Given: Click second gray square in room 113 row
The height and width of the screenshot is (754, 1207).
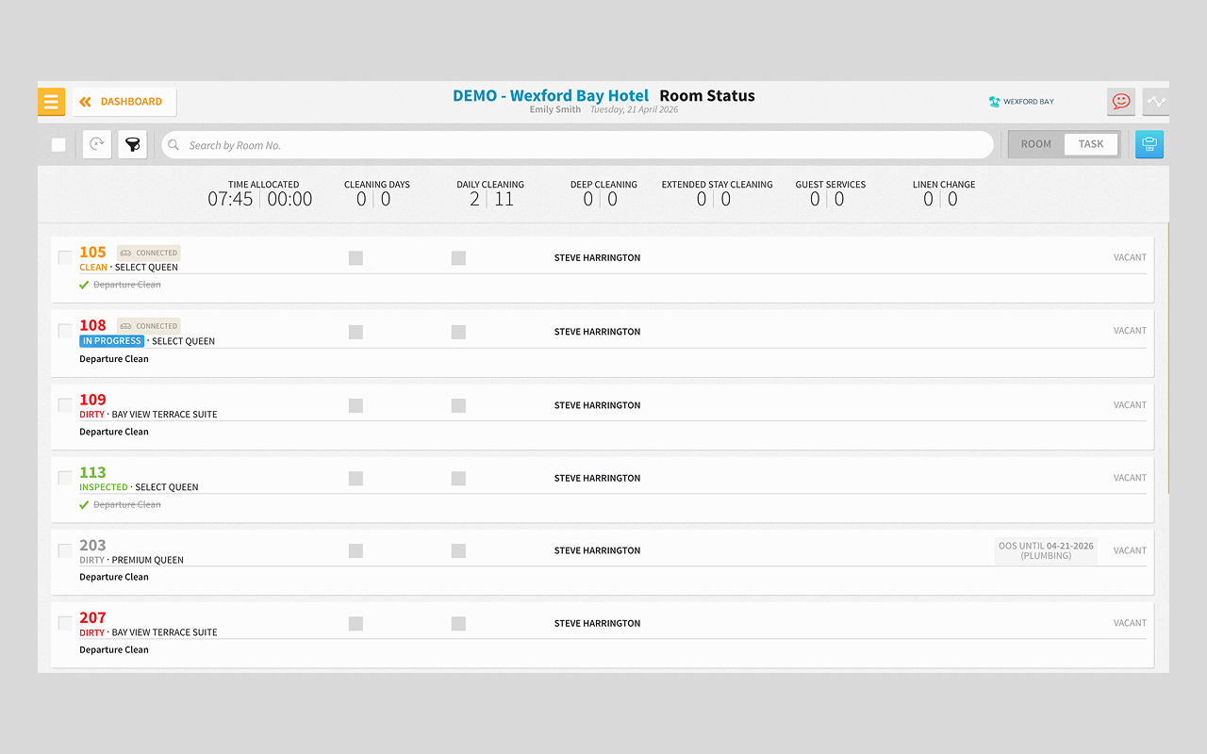Looking at the screenshot, I should 458,478.
